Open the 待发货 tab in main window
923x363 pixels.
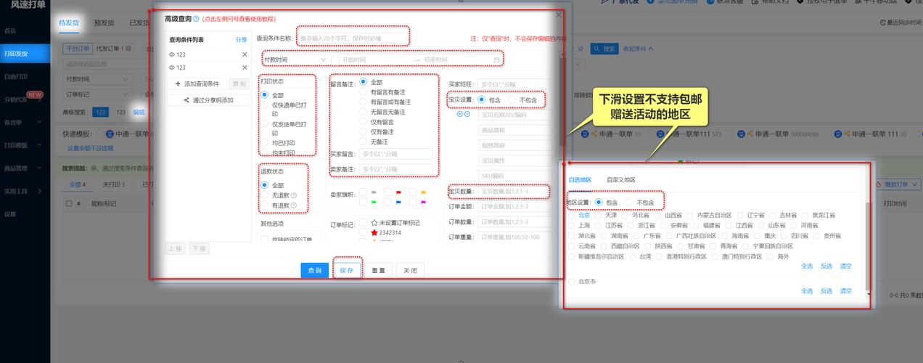coord(69,23)
